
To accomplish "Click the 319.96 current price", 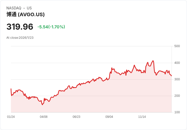I will 20,27.
